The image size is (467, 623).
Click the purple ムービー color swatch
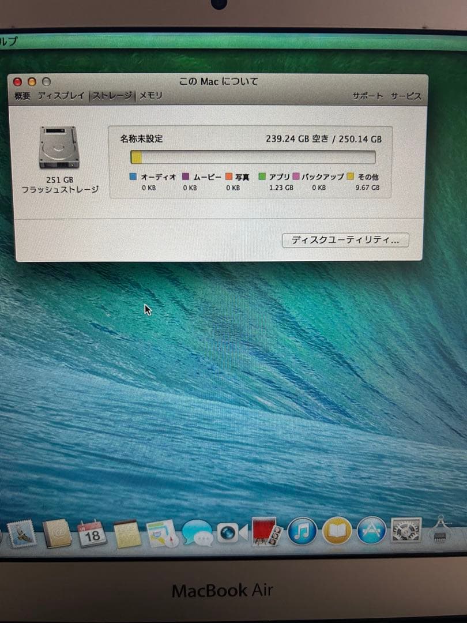click(x=186, y=177)
